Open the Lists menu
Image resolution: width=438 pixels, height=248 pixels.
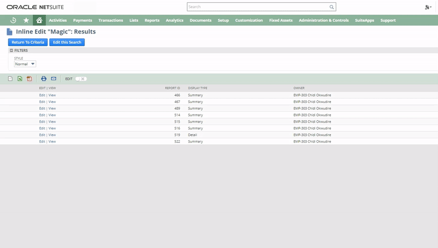(134, 20)
